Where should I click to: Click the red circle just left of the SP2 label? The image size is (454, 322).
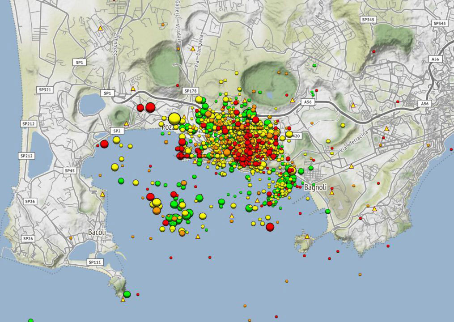coord(105,144)
